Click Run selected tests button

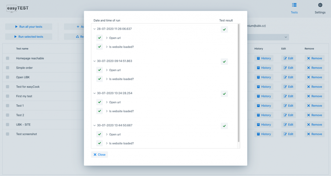pos(29,37)
